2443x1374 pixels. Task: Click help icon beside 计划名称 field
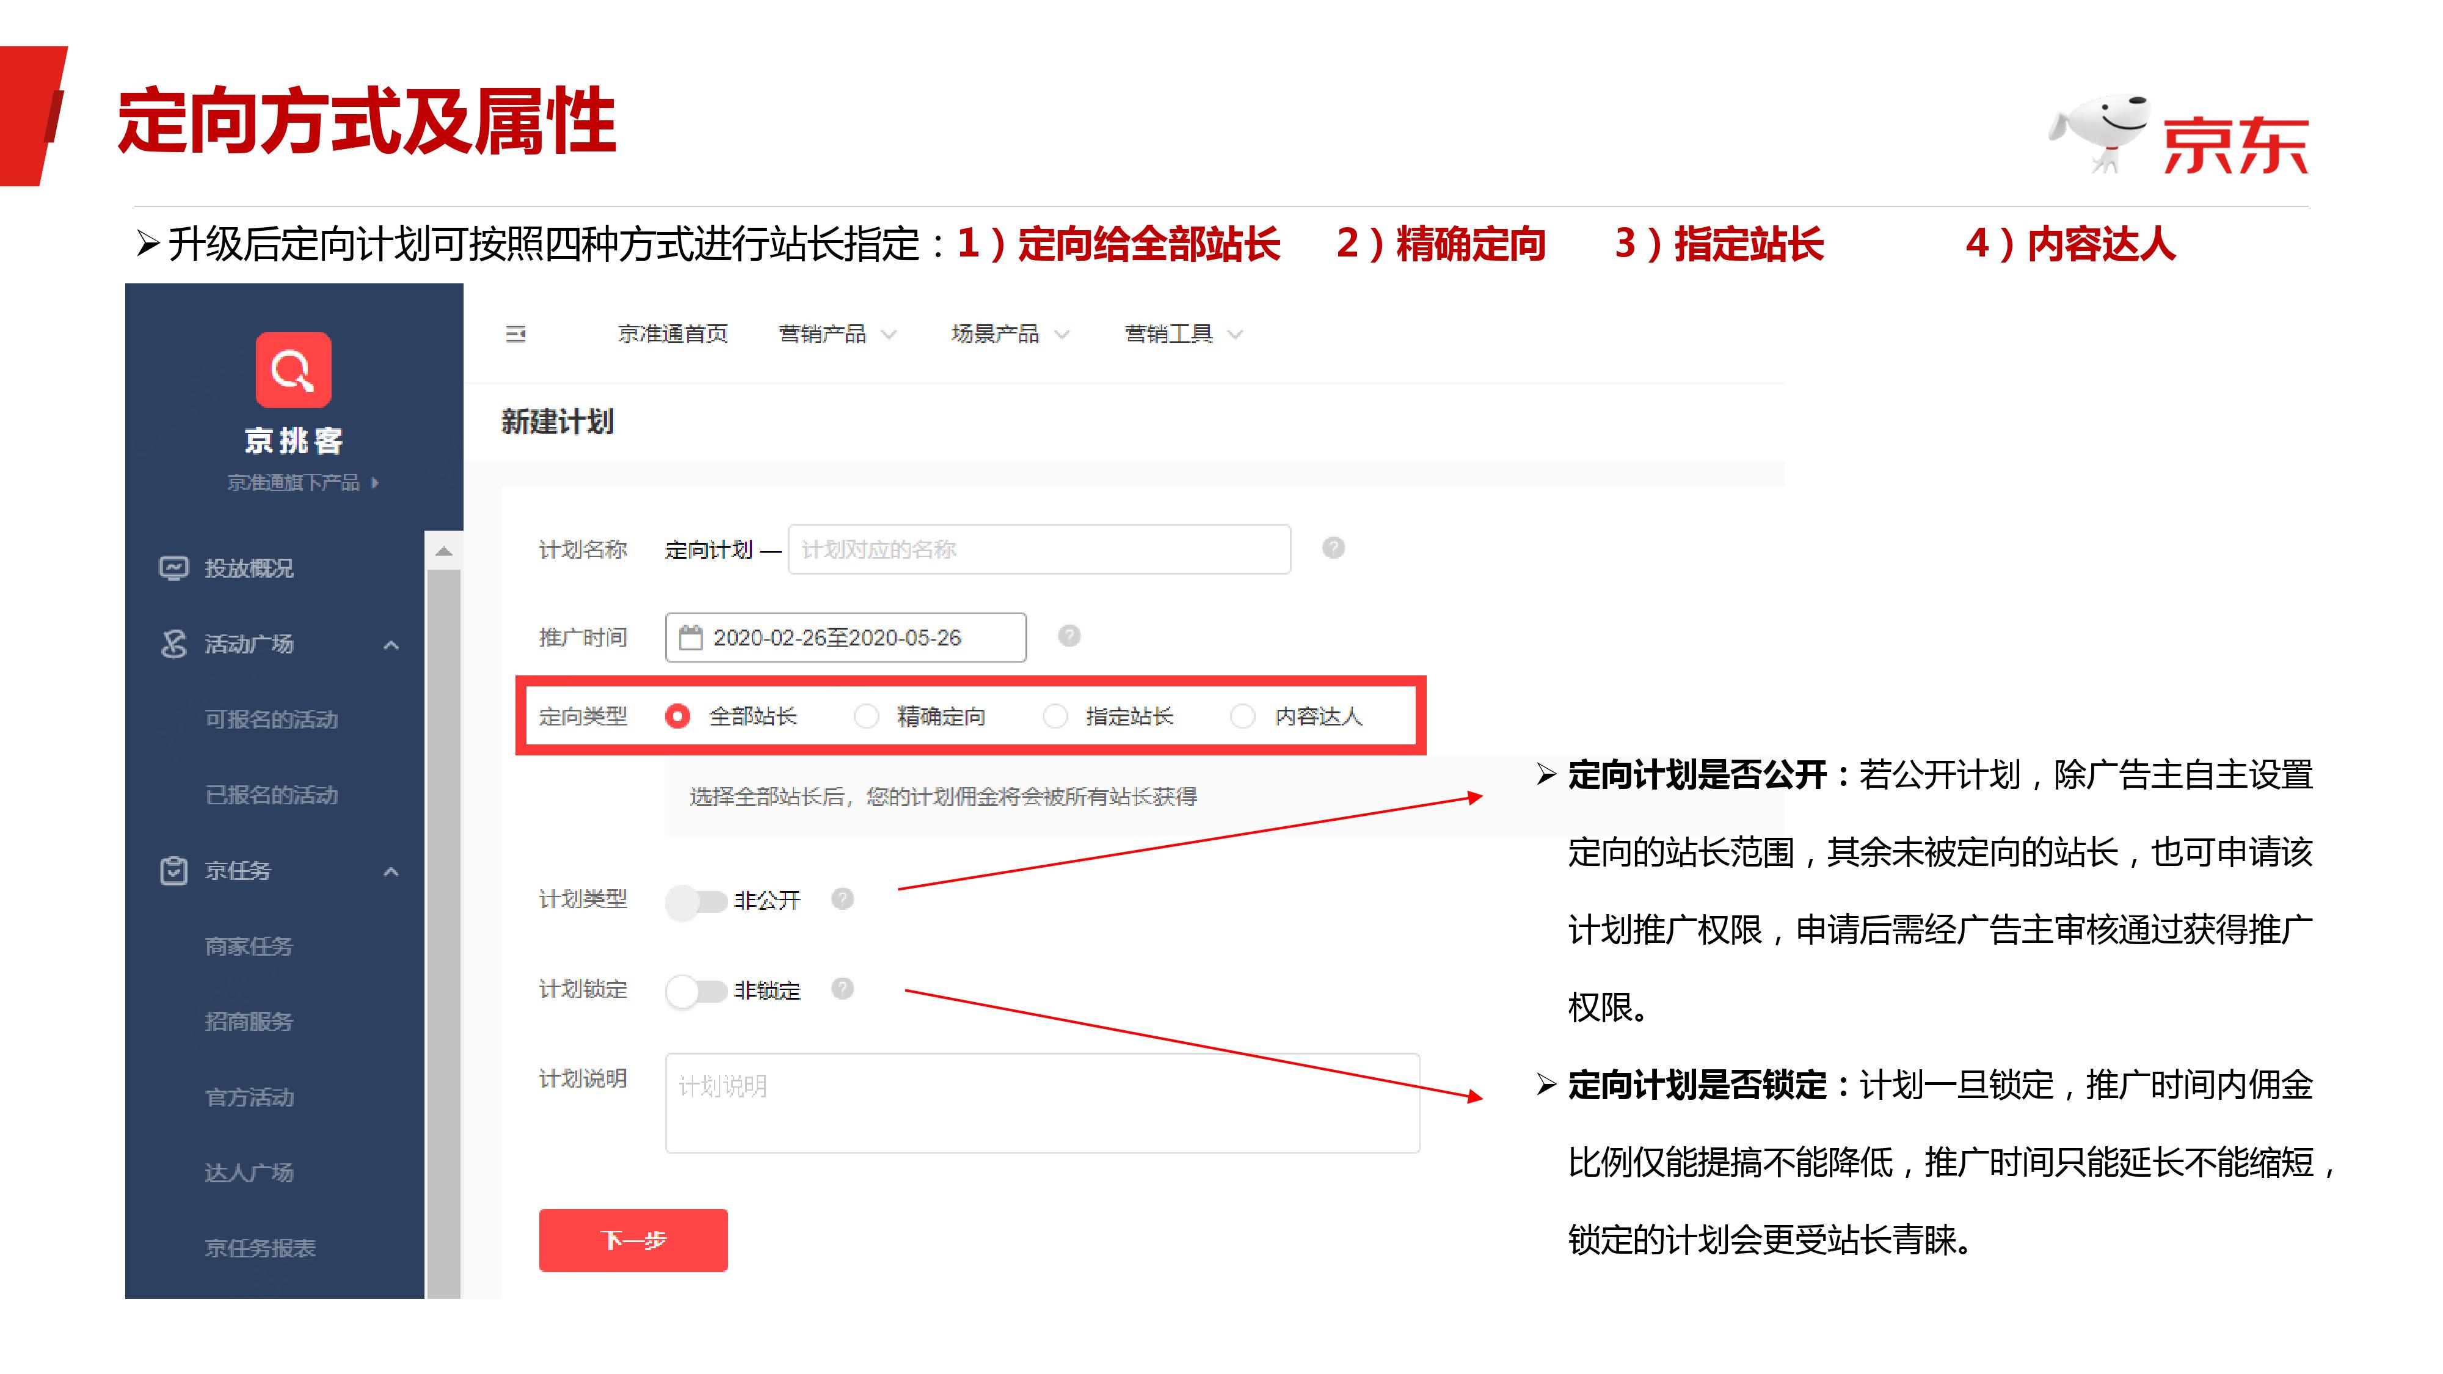[x=1333, y=548]
